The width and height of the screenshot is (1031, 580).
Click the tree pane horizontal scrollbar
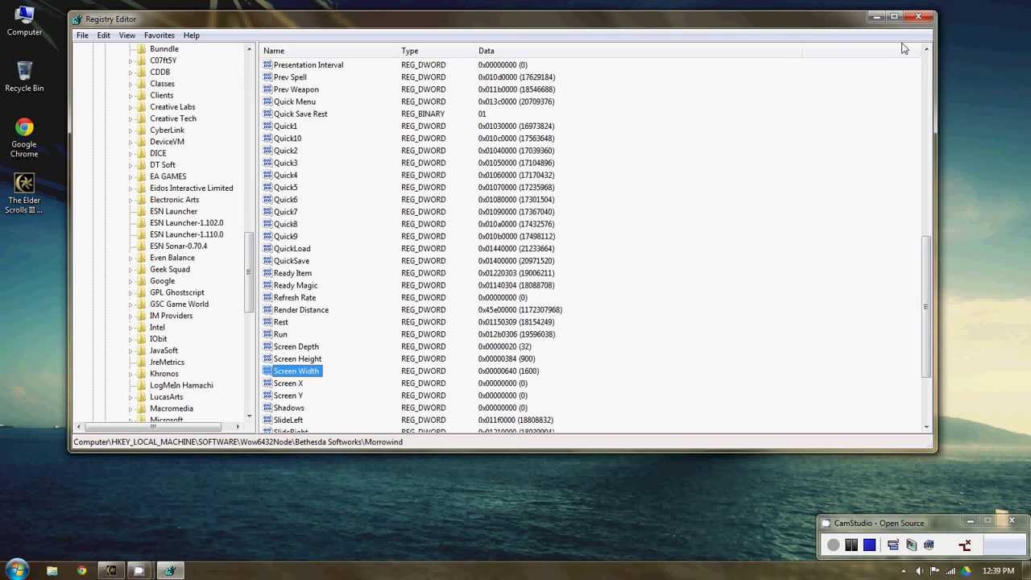tap(154, 427)
